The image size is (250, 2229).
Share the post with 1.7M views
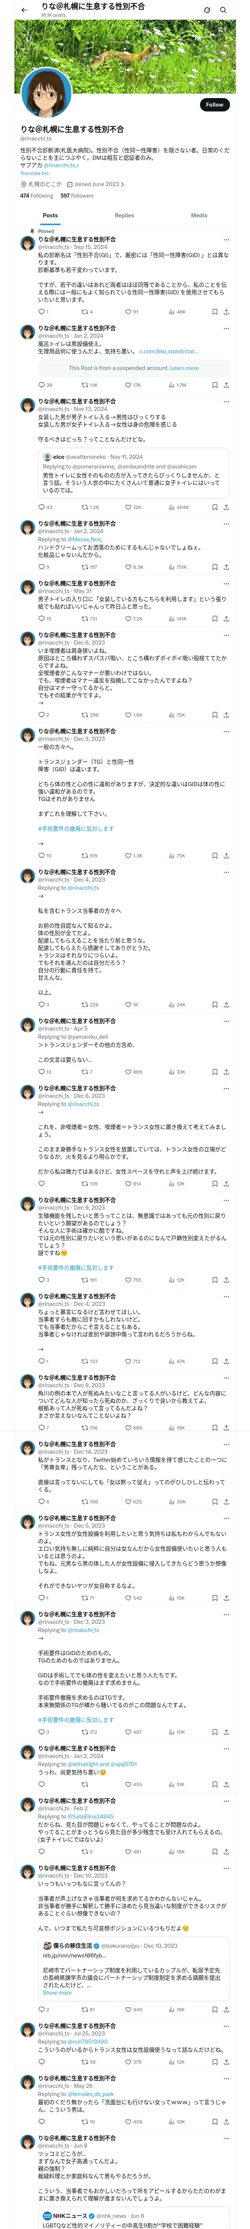point(226,385)
